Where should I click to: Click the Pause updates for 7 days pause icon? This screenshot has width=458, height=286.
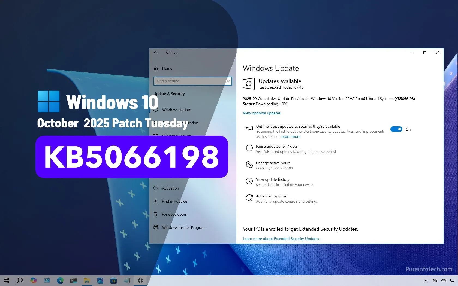(x=249, y=148)
